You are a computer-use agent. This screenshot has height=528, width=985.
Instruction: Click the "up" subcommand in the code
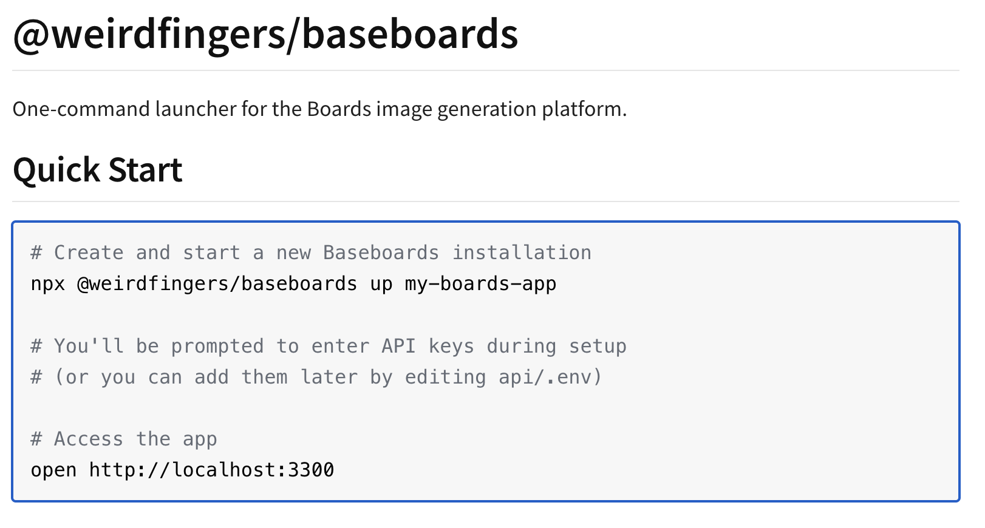click(x=381, y=284)
